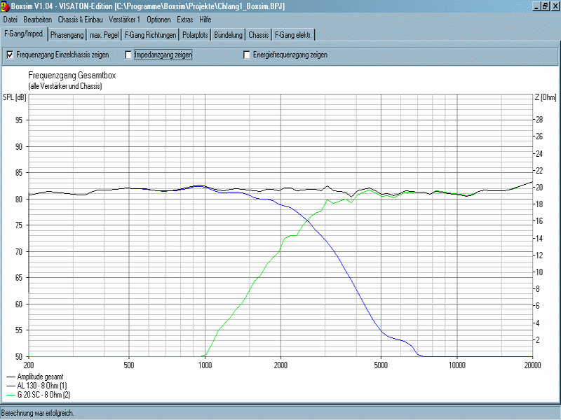Open the Bearbeiten menu

38,20
